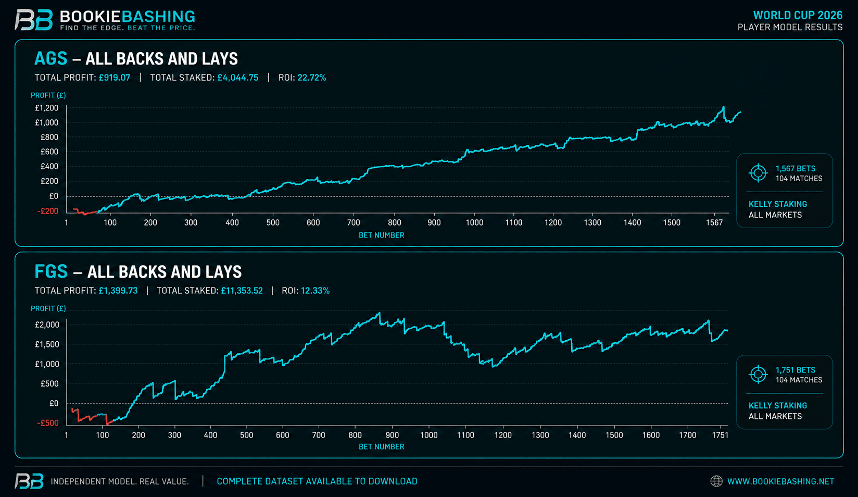Viewport: 858px width, 497px height.
Task: Click the 1,567 BETS count
Action: point(796,169)
